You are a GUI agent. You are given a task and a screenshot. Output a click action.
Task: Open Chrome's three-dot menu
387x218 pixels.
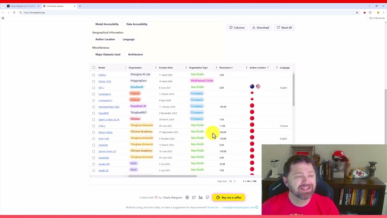[384, 12]
